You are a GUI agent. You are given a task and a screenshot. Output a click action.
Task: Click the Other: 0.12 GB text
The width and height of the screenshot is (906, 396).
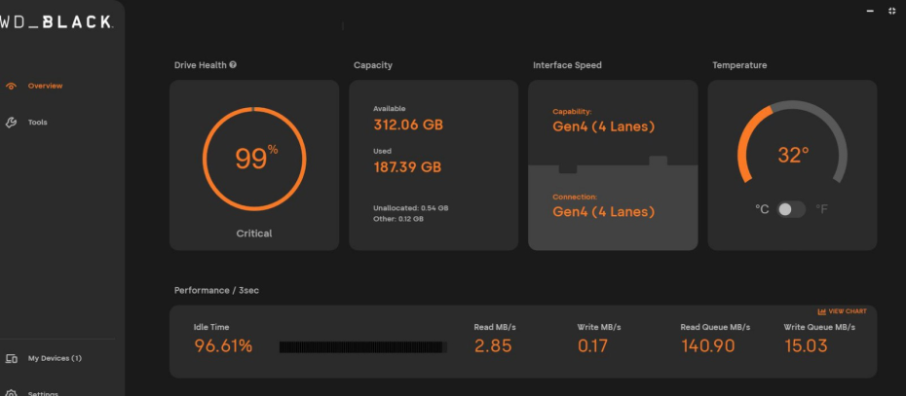coord(398,219)
